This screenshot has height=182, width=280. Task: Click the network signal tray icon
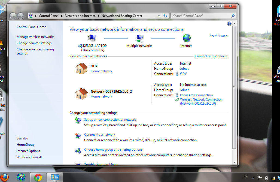point(273,178)
